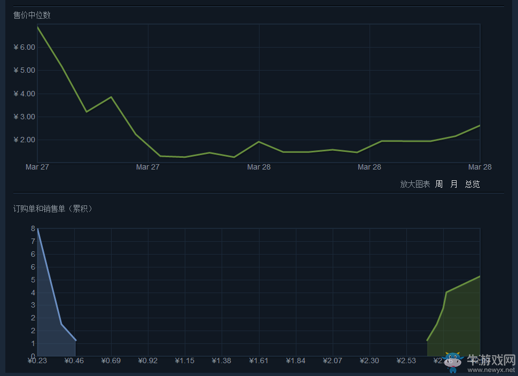
Task: Switch chart zoom to overview (总览)
Action: coord(472,184)
